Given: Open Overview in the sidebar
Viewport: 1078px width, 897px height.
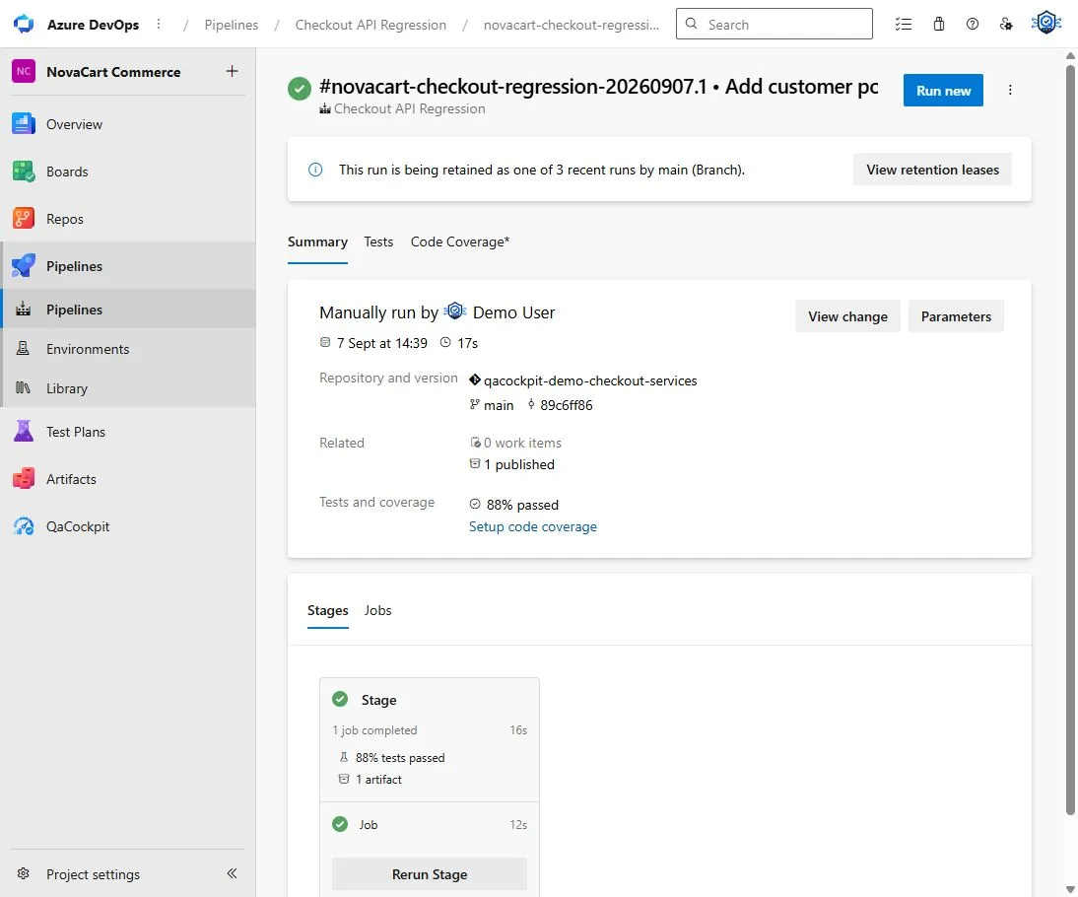Looking at the screenshot, I should pos(128,124).
